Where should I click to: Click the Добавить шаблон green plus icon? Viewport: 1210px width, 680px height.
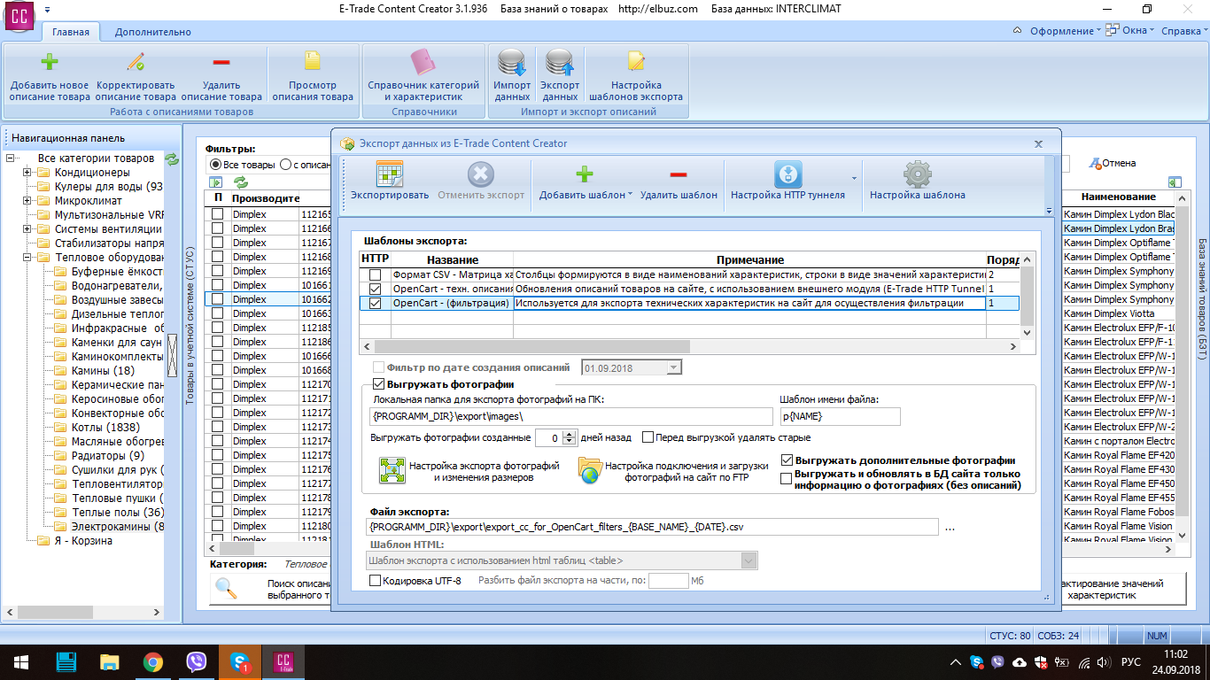(585, 174)
